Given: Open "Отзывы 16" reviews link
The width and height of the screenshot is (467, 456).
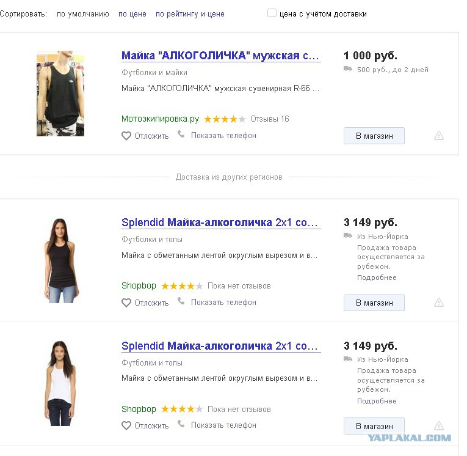Looking at the screenshot, I should 270,119.
